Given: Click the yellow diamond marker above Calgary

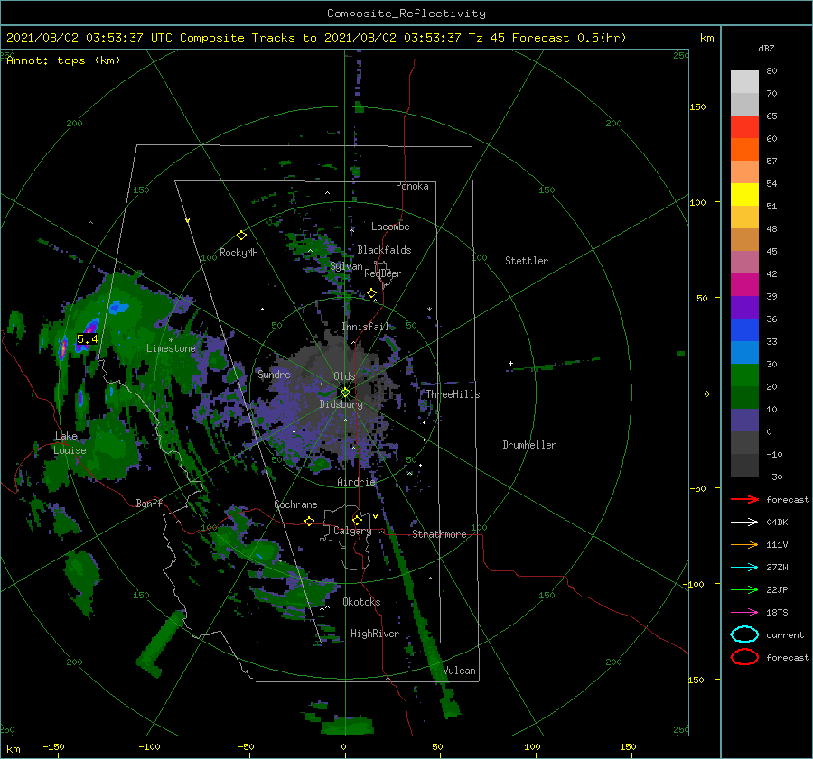Looking at the screenshot, I should (x=357, y=520).
